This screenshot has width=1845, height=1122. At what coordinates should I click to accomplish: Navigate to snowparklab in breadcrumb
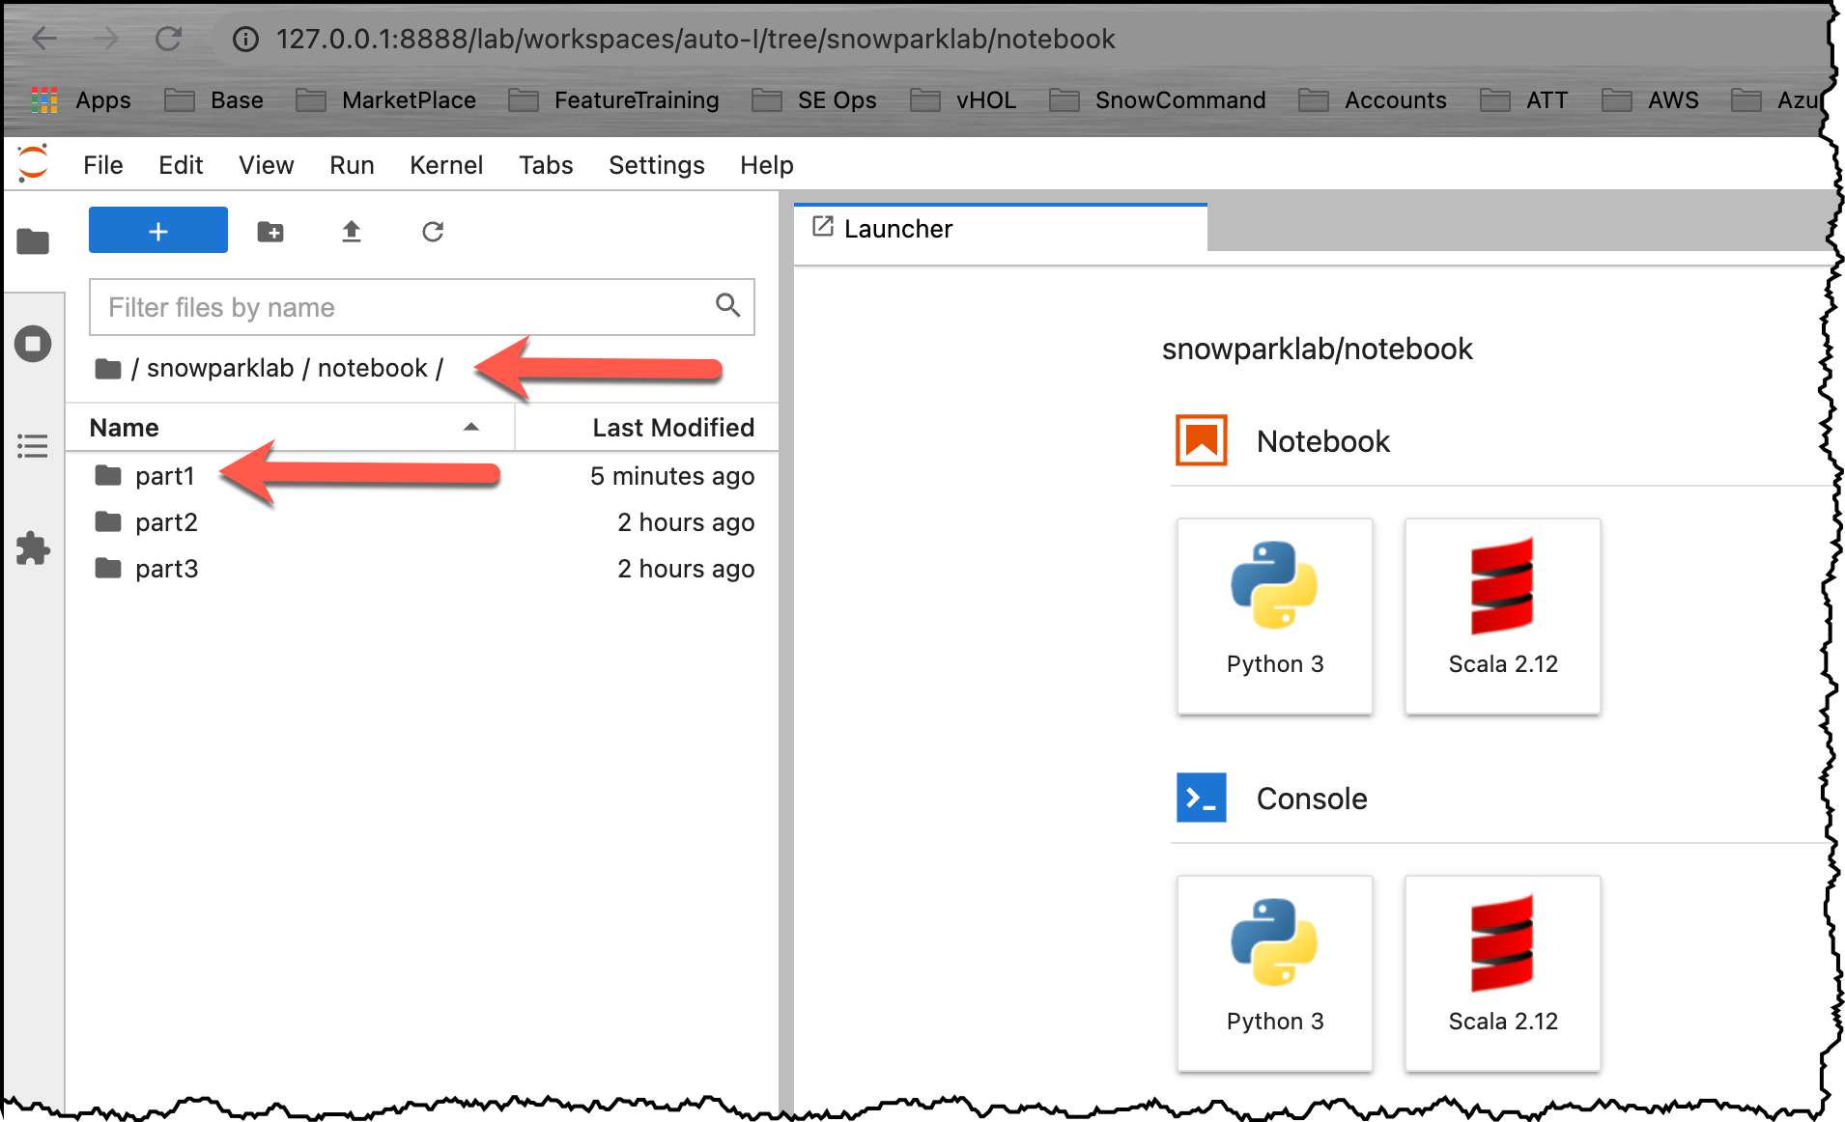click(x=220, y=369)
